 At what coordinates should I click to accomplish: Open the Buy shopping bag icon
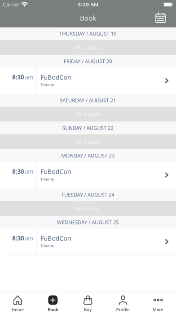tap(88, 300)
